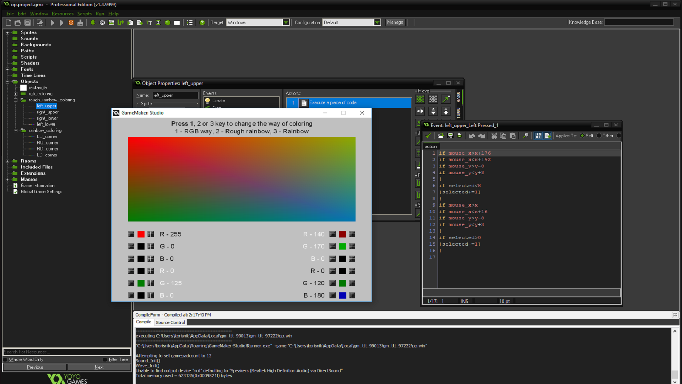Open the Target platform dropdown
The image size is (682, 384).
[286, 22]
